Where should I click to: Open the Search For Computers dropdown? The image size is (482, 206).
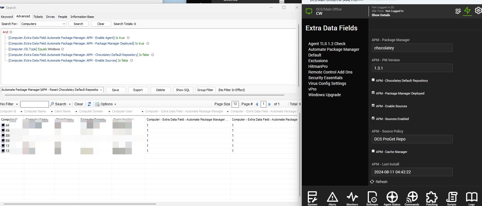43,24
